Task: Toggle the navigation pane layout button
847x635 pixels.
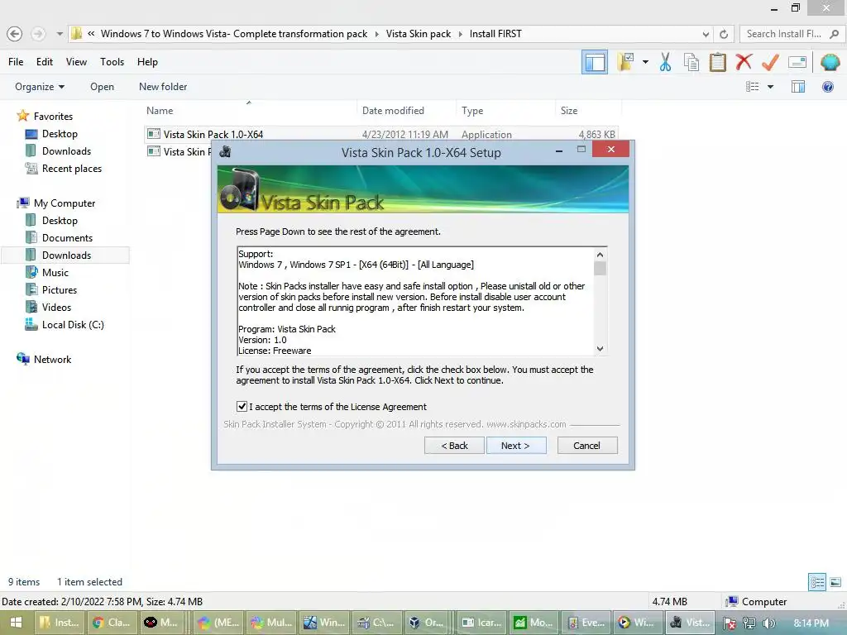Action: (594, 62)
